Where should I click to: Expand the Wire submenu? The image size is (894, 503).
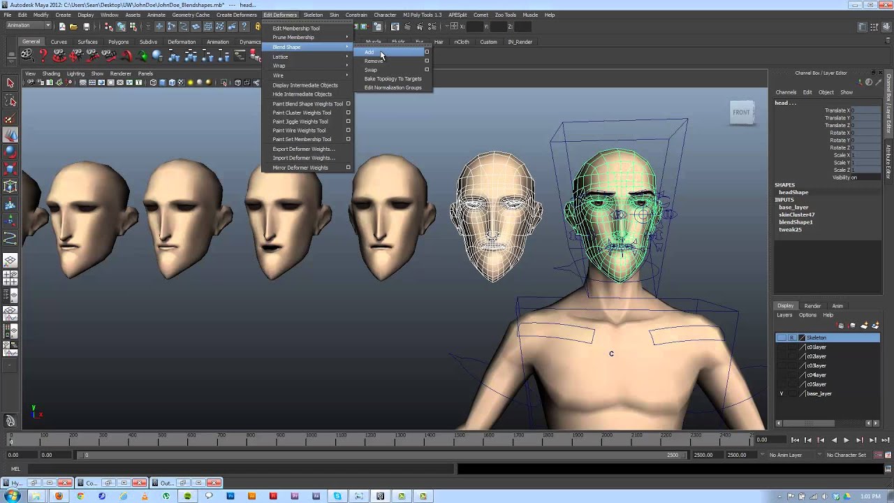click(x=307, y=75)
